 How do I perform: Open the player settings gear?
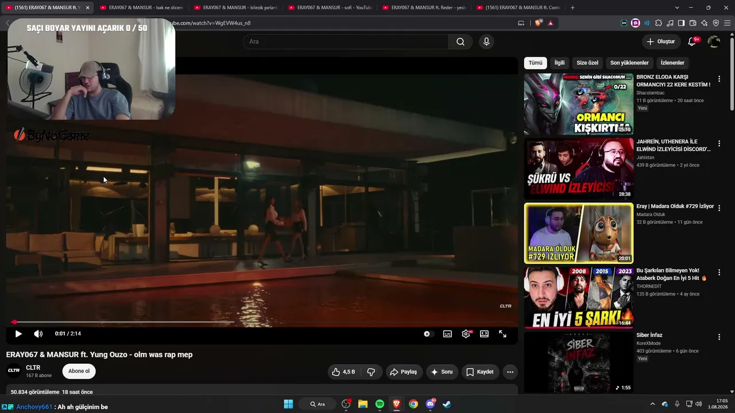point(466,334)
